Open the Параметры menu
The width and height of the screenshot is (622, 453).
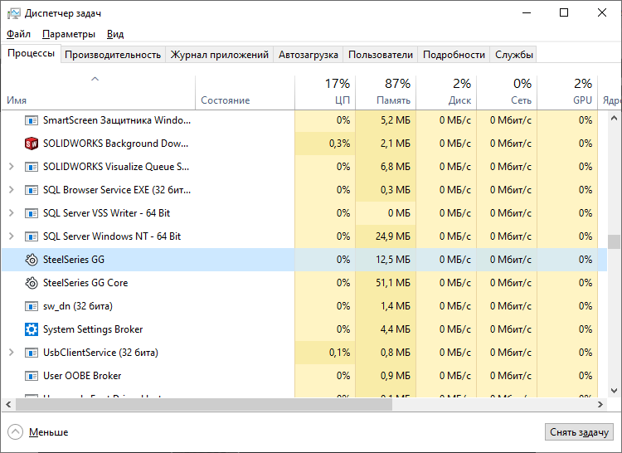[69, 34]
